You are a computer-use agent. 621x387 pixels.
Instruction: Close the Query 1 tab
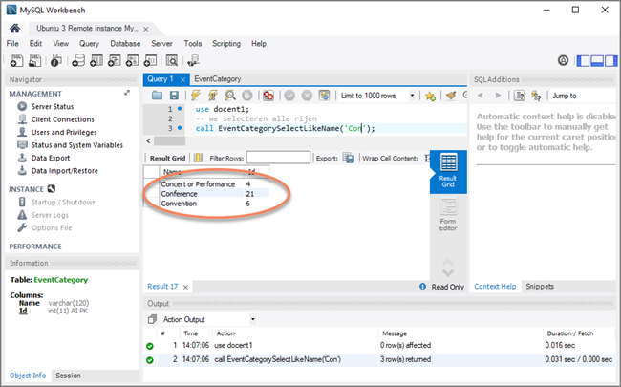pyautogui.click(x=183, y=79)
